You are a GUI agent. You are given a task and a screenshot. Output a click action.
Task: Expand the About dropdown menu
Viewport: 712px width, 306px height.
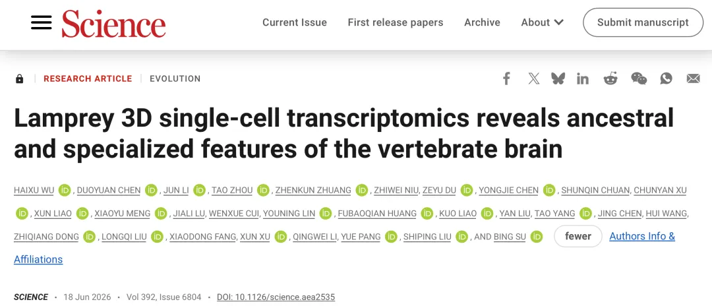click(x=542, y=22)
